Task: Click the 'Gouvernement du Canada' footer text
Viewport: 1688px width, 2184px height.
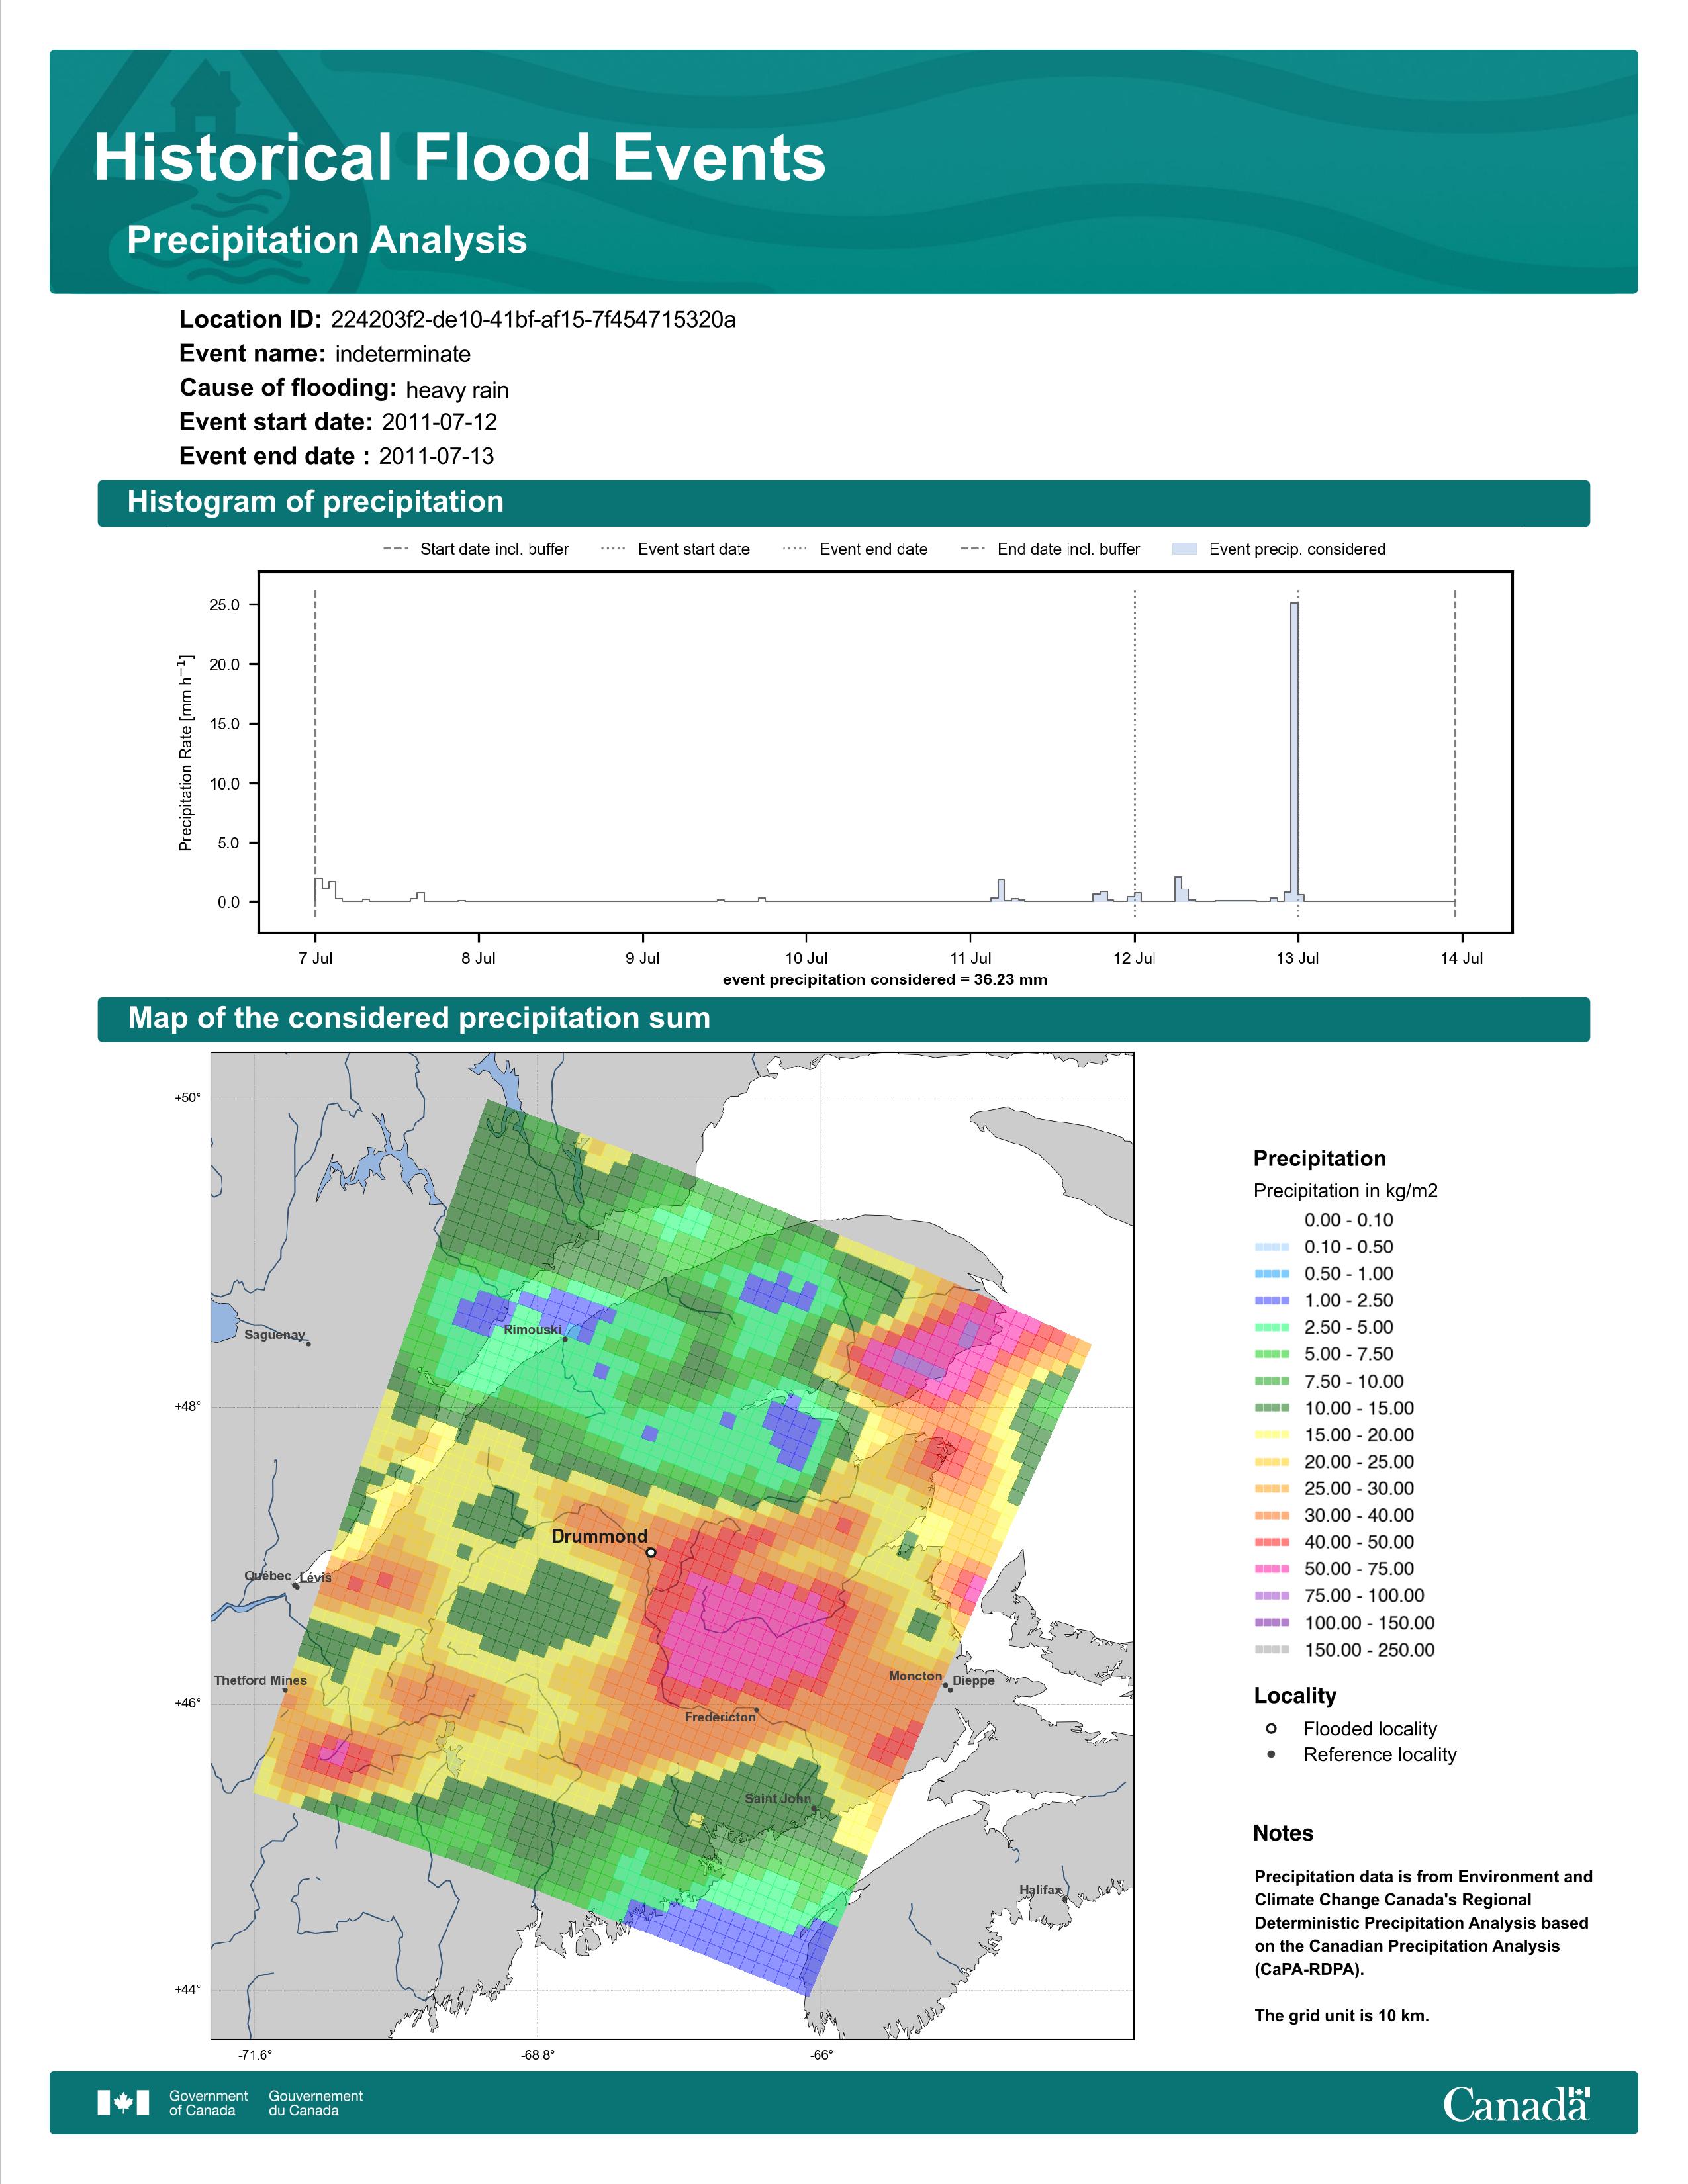Action: pyautogui.click(x=315, y=2103)
